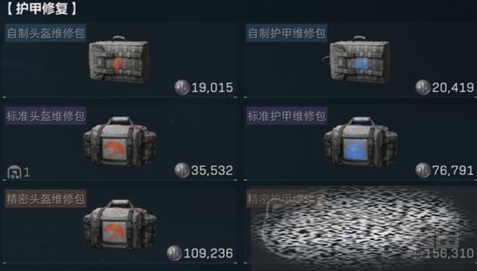
Task: Select the 标准头盔维修包 purple label
Action: tap(46, 115)
